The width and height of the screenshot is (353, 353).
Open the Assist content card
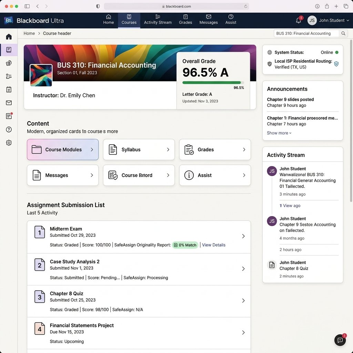pos(215,175)
